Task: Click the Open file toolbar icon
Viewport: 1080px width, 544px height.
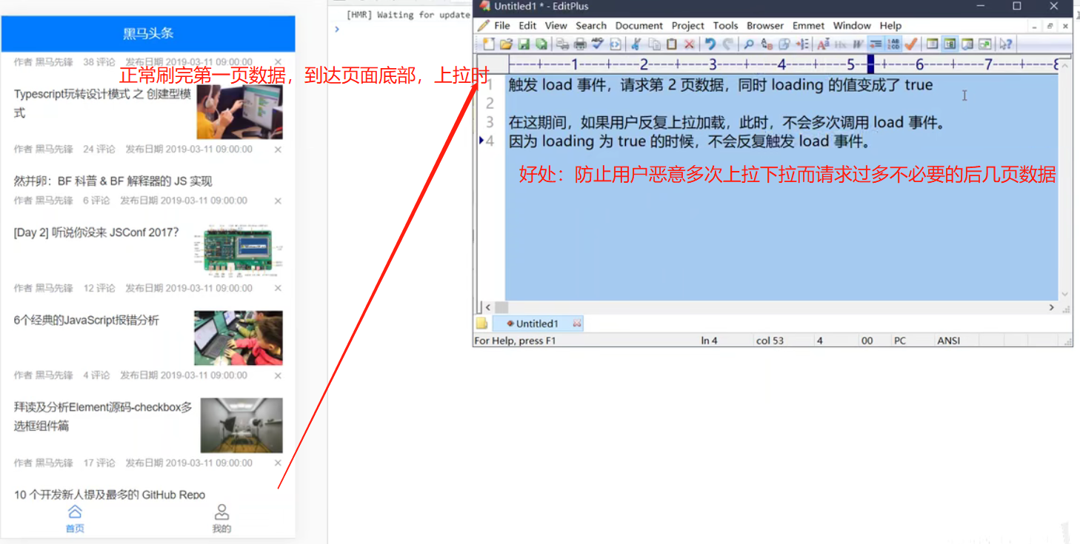Action: point(507,44)
